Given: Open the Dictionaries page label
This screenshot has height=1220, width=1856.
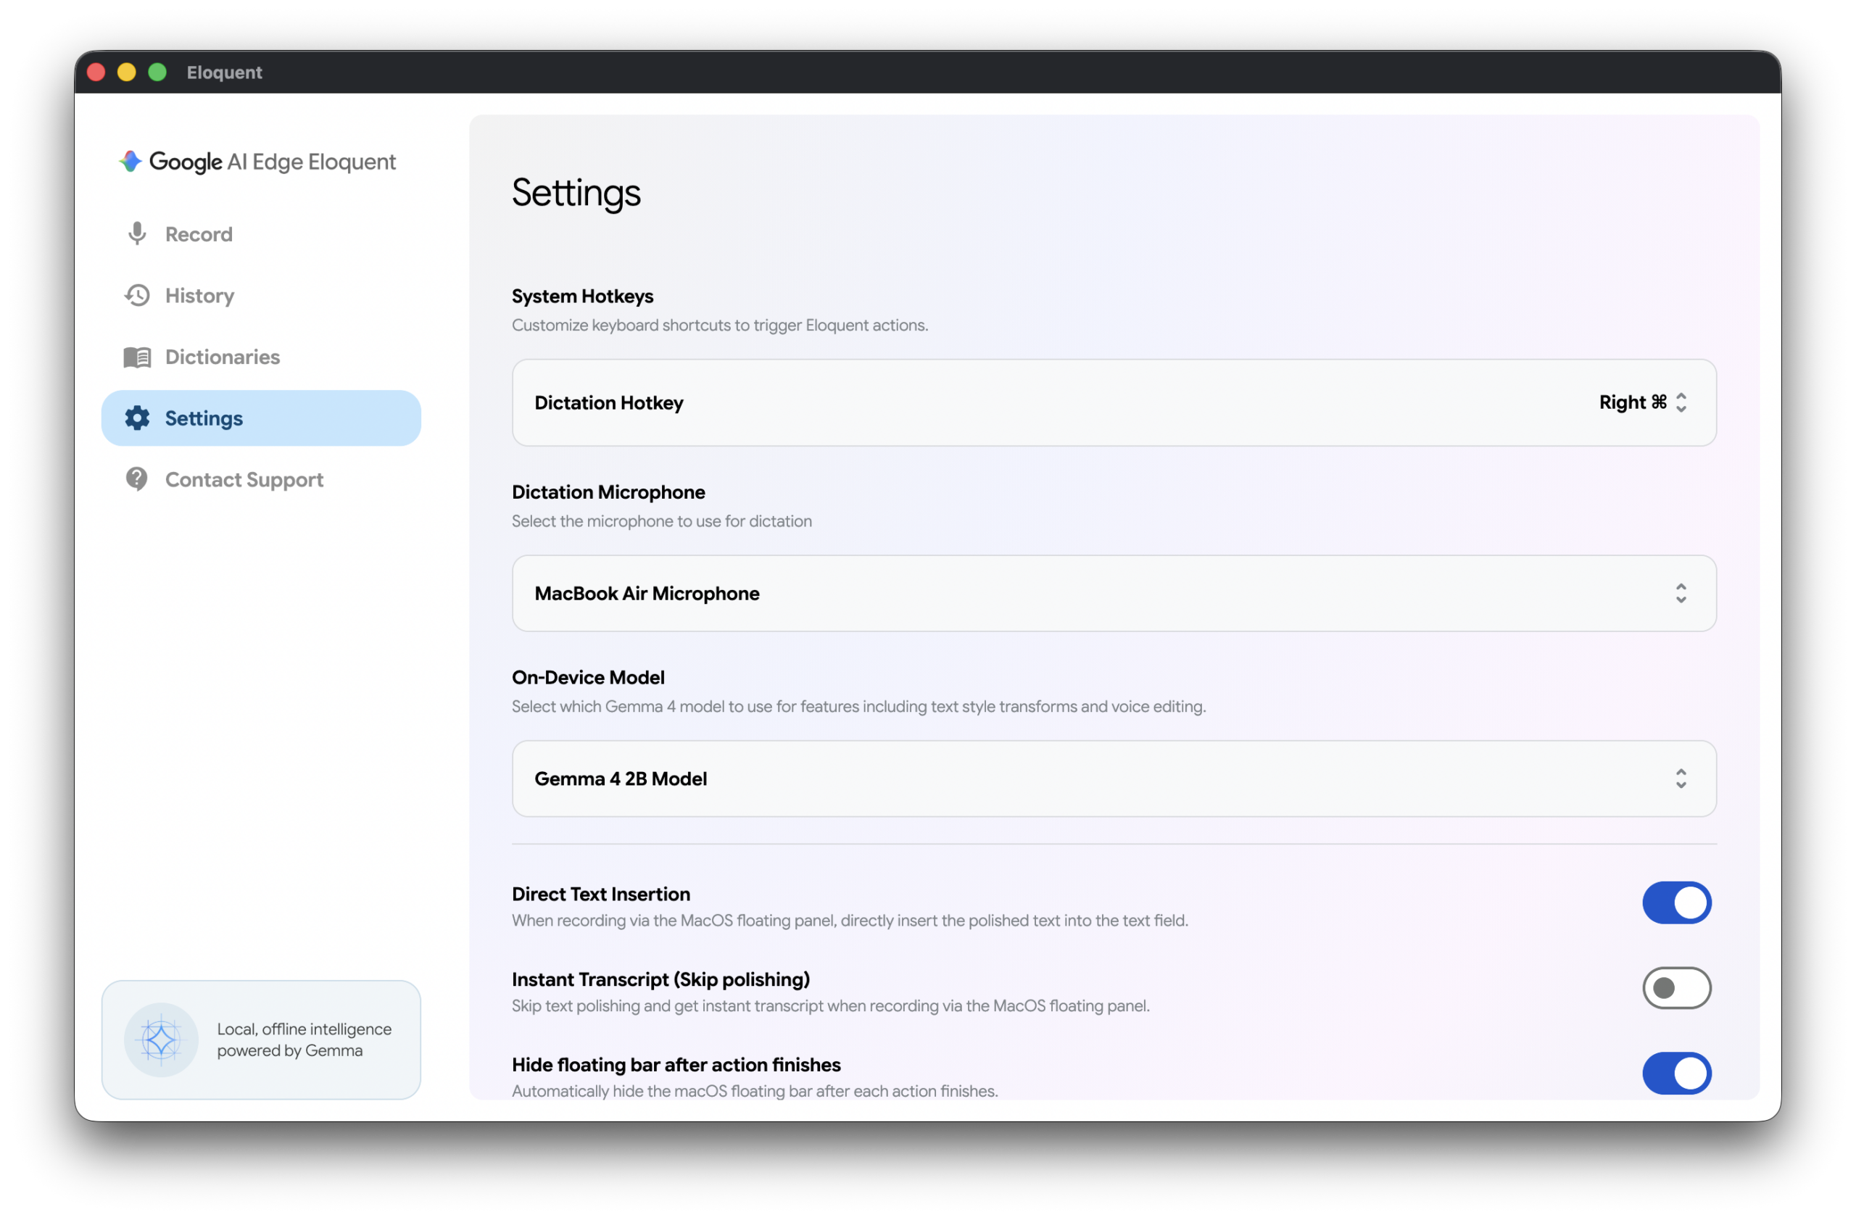Looking at the screenshot, I should [x=223, y=357].
